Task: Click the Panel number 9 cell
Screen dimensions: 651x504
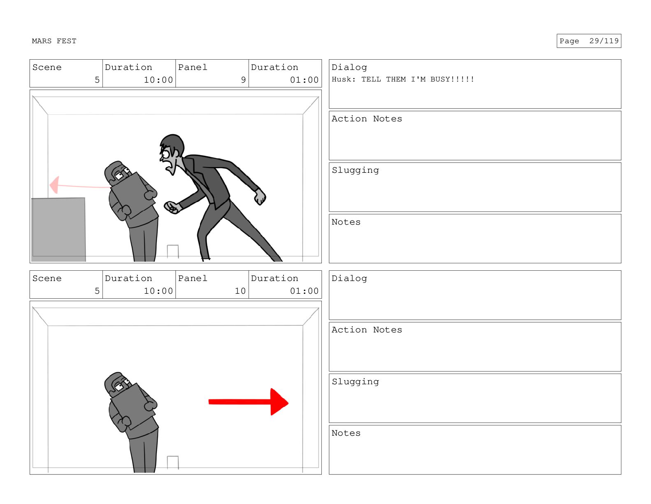Action: point(212,73)
